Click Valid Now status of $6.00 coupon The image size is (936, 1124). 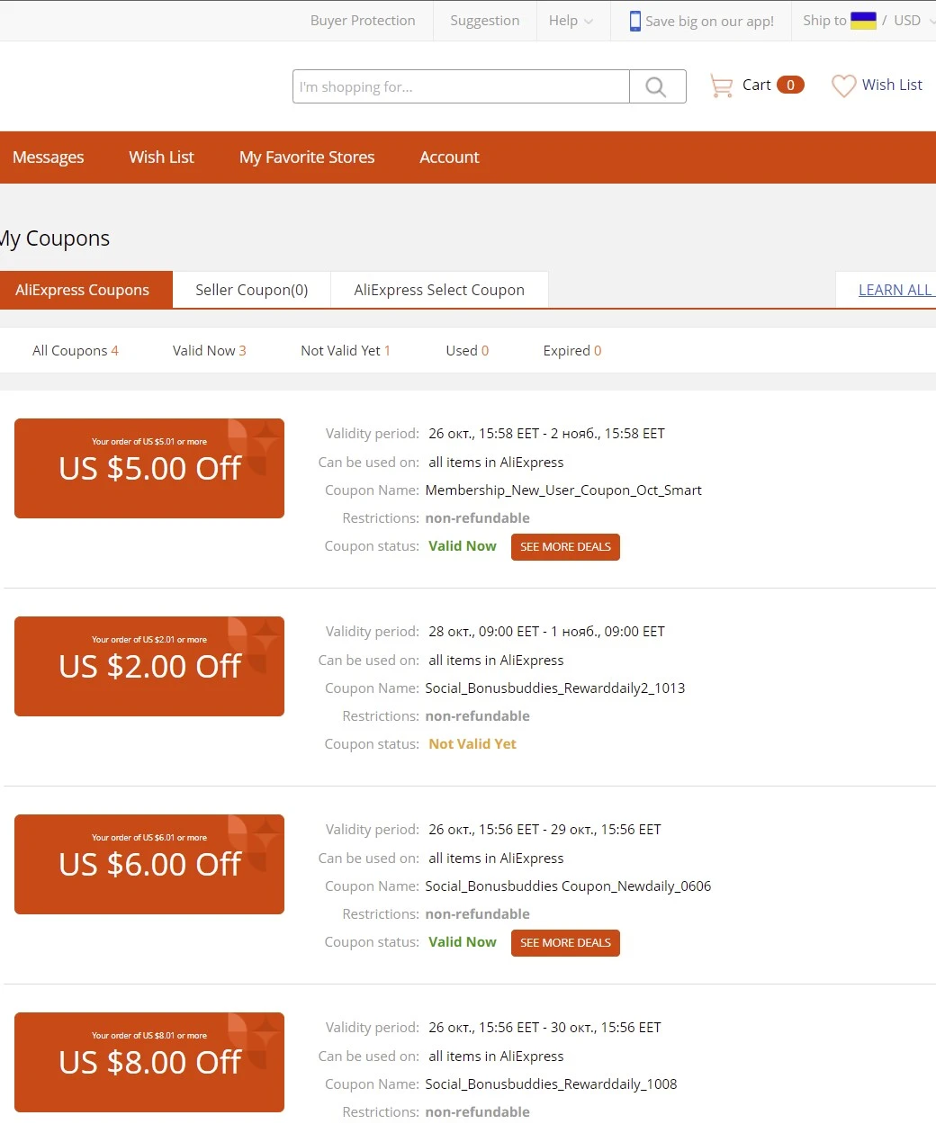coord(463,942)
